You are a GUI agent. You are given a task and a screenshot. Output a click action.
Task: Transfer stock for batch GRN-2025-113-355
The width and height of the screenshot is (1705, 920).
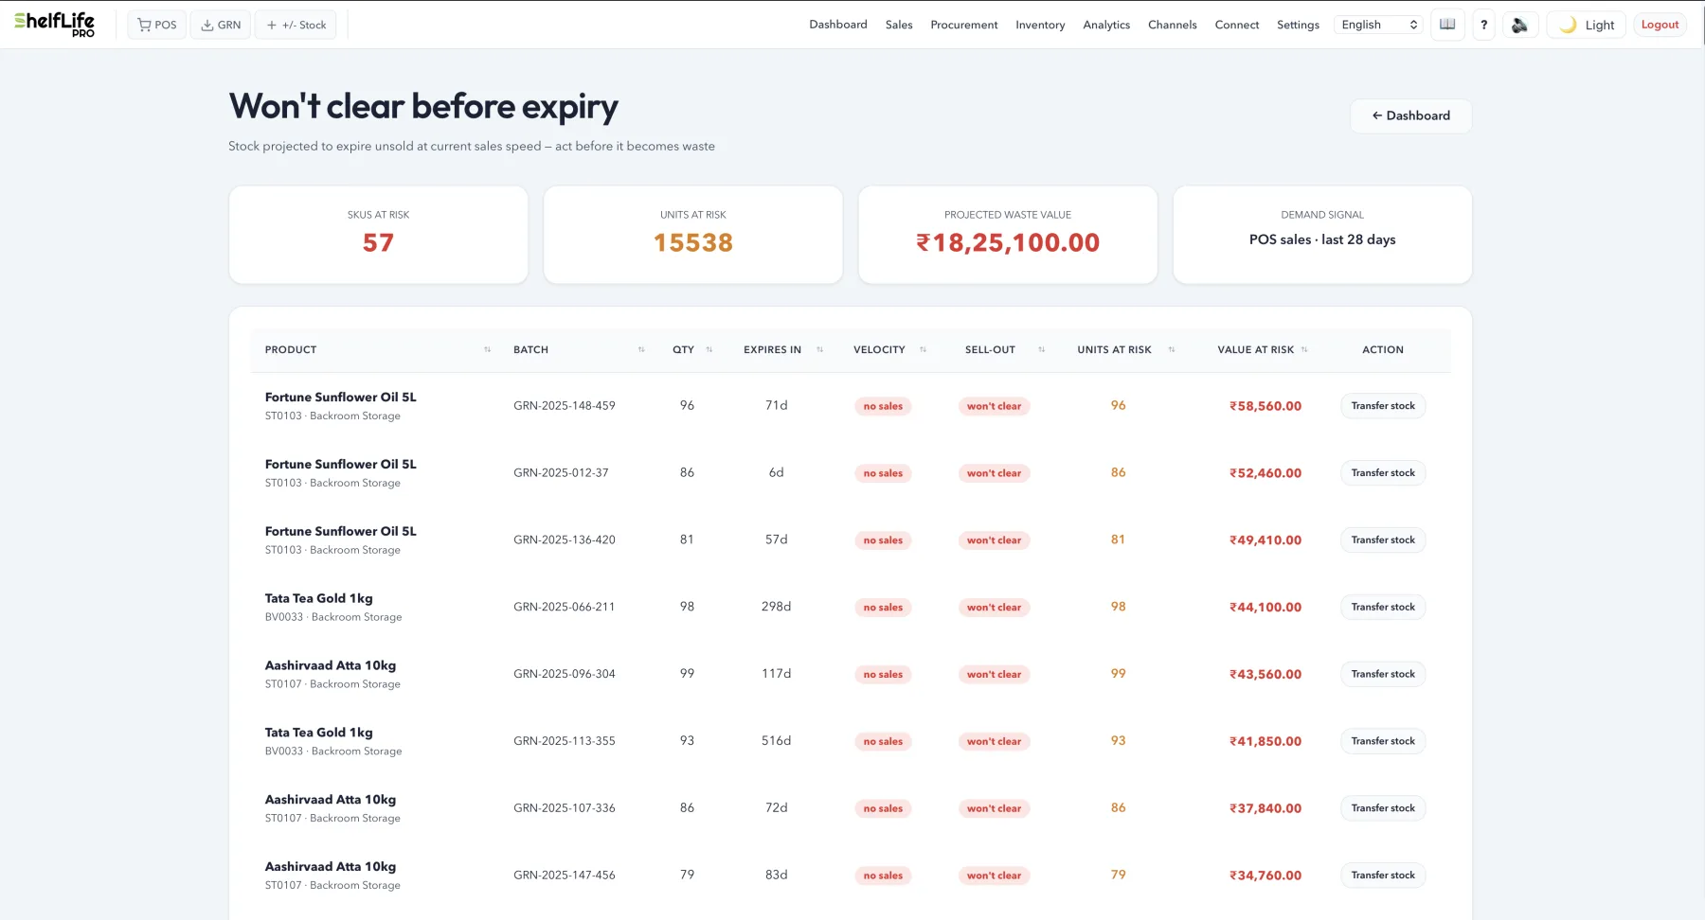(1383, 741)
